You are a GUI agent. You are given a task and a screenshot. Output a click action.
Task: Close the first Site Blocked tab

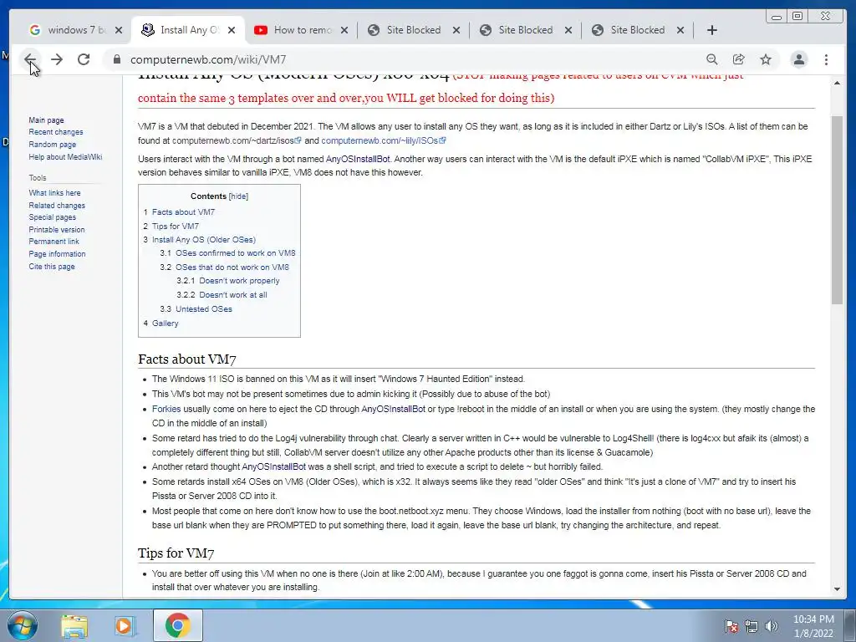click(x=456, y=30)
